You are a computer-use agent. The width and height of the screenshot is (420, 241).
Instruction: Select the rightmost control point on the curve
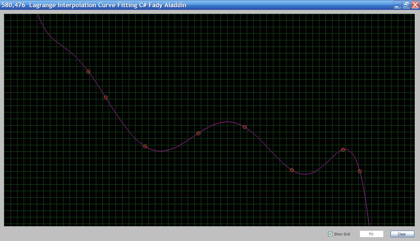360,171
